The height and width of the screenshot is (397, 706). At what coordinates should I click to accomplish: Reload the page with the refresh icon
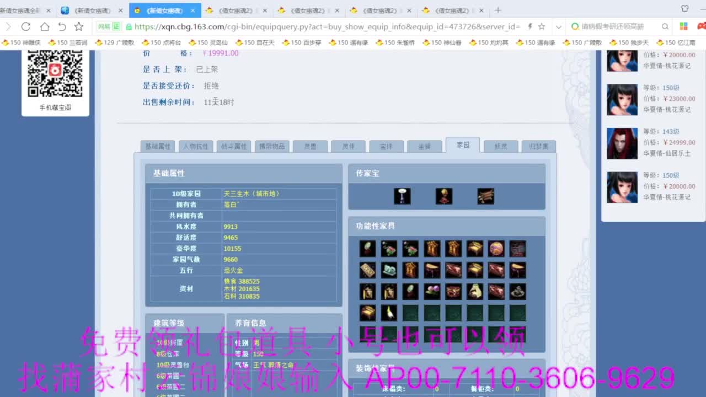coord(26,26)
